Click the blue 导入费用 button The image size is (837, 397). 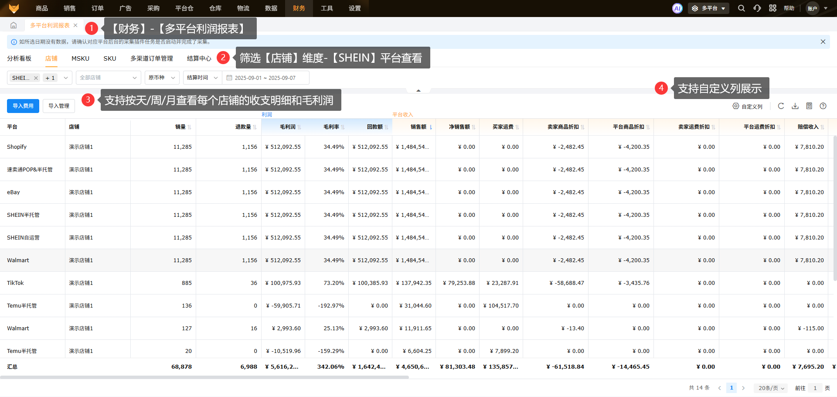pyautogui.click(x=23, y=106)
